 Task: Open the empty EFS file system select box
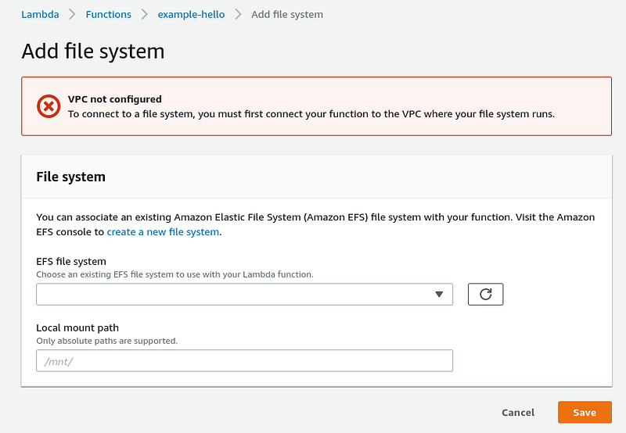(x=244, y=294)
